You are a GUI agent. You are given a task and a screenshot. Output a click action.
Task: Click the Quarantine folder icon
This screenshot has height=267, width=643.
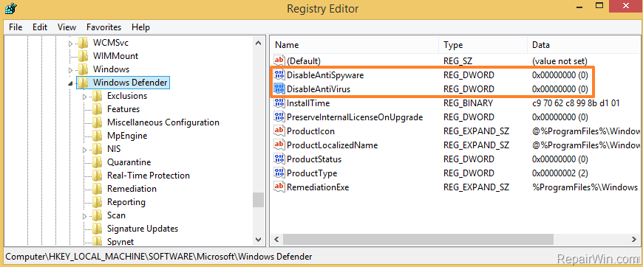pos(97,162)
